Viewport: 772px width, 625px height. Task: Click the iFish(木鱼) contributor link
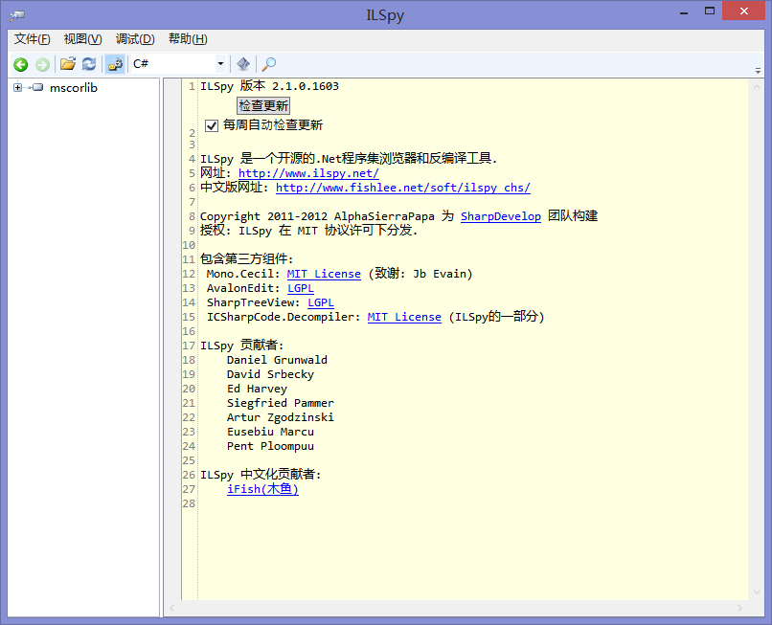(262, 489)
